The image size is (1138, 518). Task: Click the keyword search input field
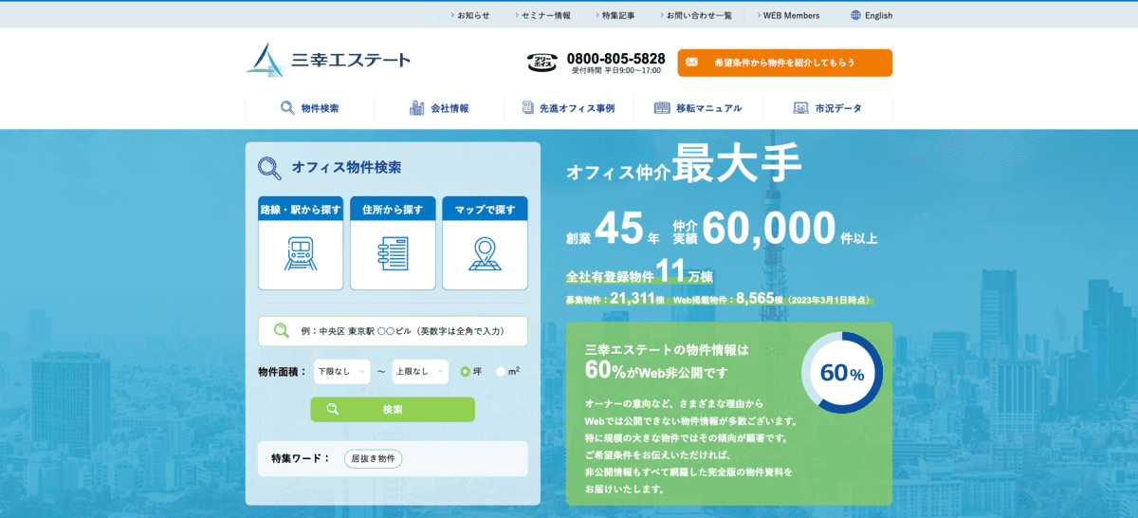[x=393, y=331]
